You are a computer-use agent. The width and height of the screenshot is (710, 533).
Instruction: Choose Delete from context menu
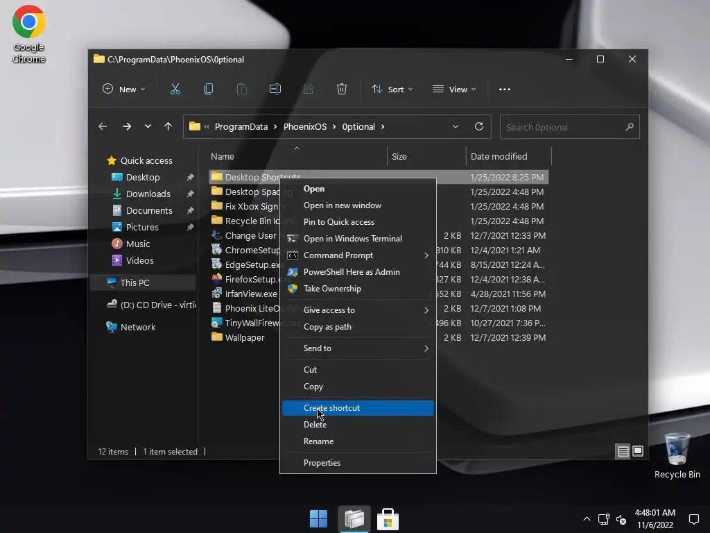coord(358,425)
